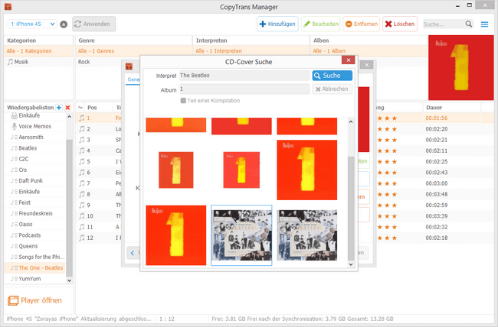Image resolution: width=498 pixels, height=327 pixels.
Task: Toggle Teil einer Kompilation checkbox
Action: [x=183, y=100]
